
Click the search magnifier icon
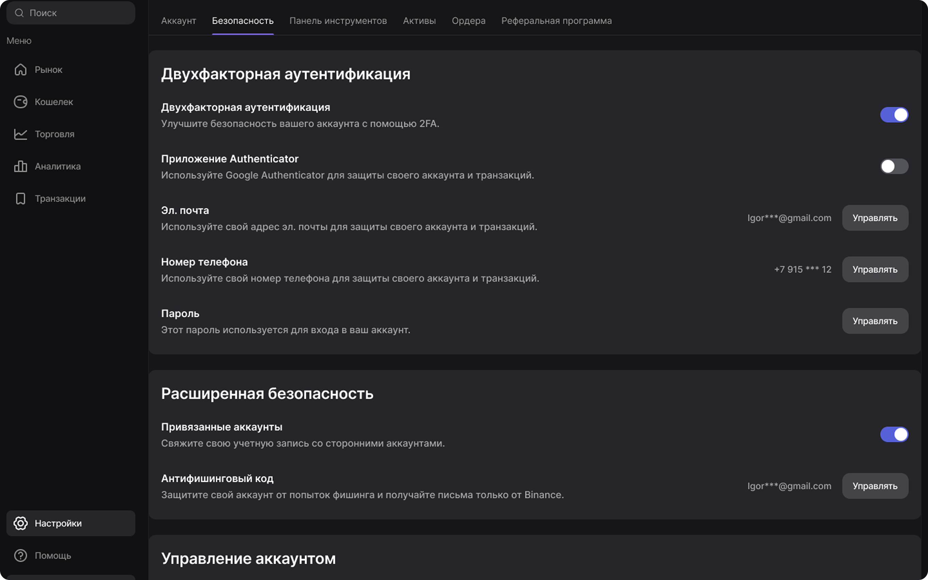pyautogui.click(x=19, y=13)
